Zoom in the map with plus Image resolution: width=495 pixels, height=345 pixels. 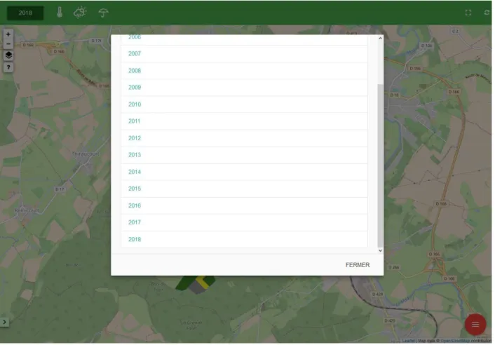pyautogui.click(x=8, y=34)
